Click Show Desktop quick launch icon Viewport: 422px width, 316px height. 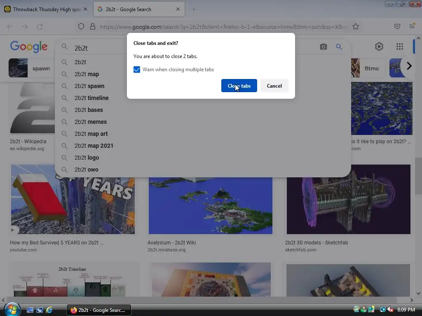pyautogui.click(x=30, y=310)
